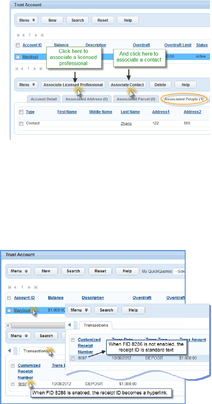The height and width of the screenshot is (404, 212).
Task: Tick the Marytrust row checkbox in upper screenshot
Action: [18, 57]
